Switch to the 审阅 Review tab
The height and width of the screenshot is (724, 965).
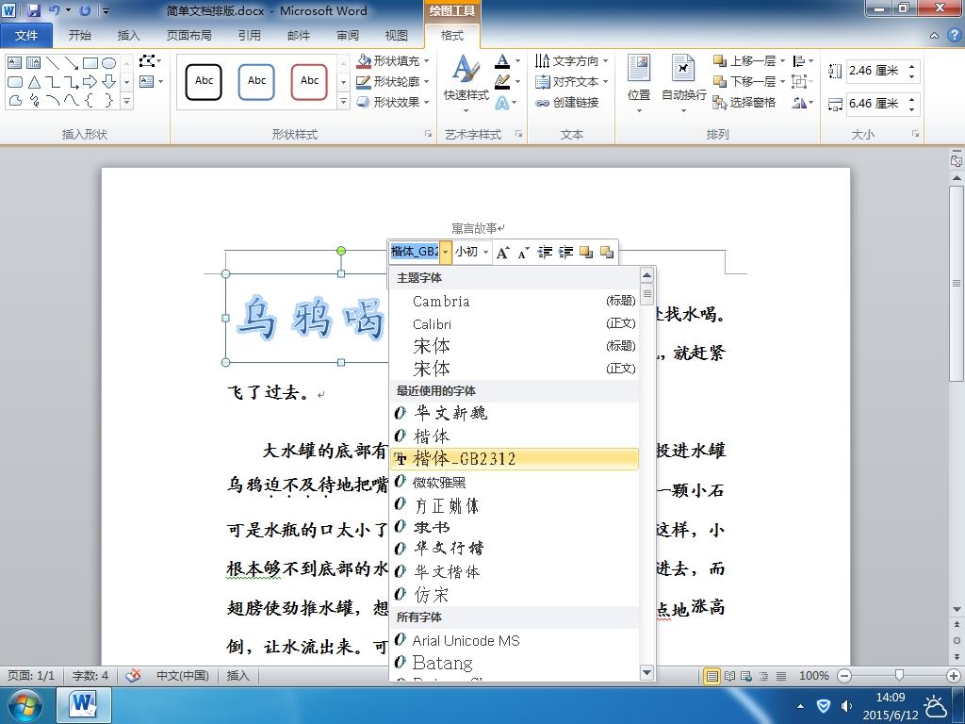(348, 36)
